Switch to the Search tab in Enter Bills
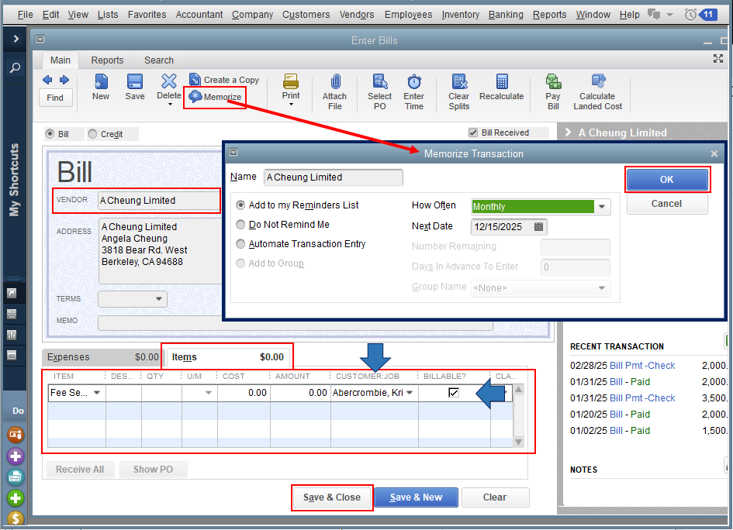 point(159,60)
